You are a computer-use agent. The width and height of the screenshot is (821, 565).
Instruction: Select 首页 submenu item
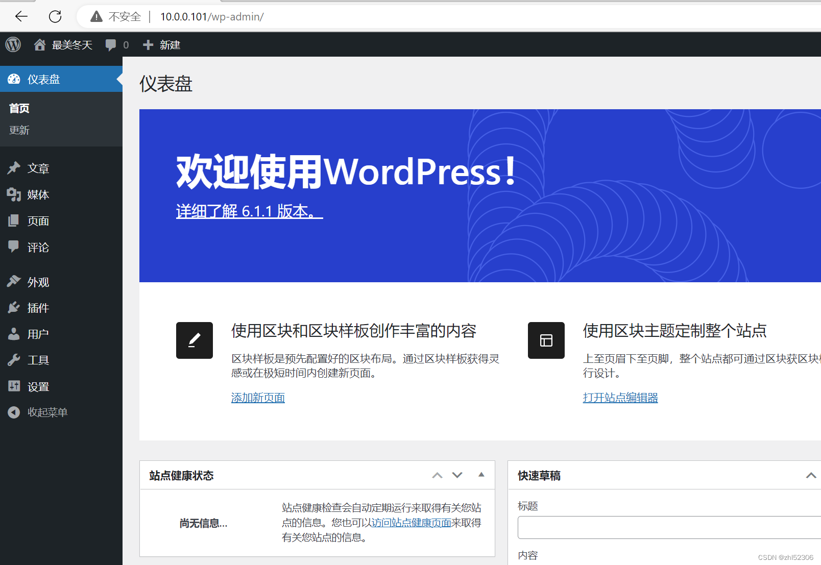[x=19, y=108]
